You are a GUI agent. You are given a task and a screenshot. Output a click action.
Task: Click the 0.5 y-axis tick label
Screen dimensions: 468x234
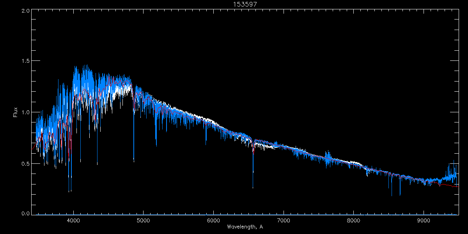25,163
